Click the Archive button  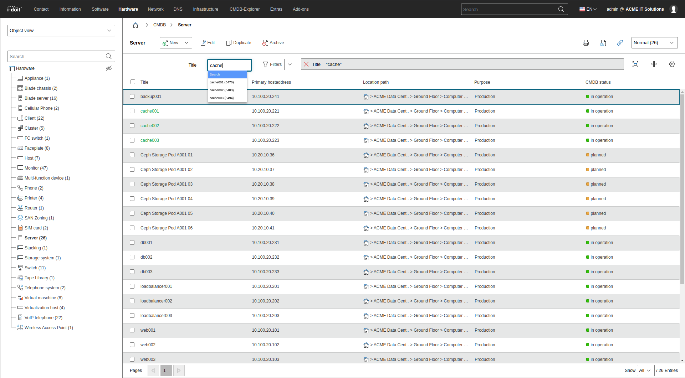273,43
